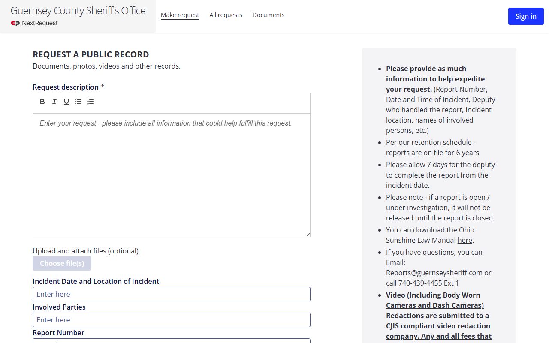The width and height of the screenshot is (549, 343).
Task: Click the Guernsey County Sheriff's Office title
Action: (78, 11)
